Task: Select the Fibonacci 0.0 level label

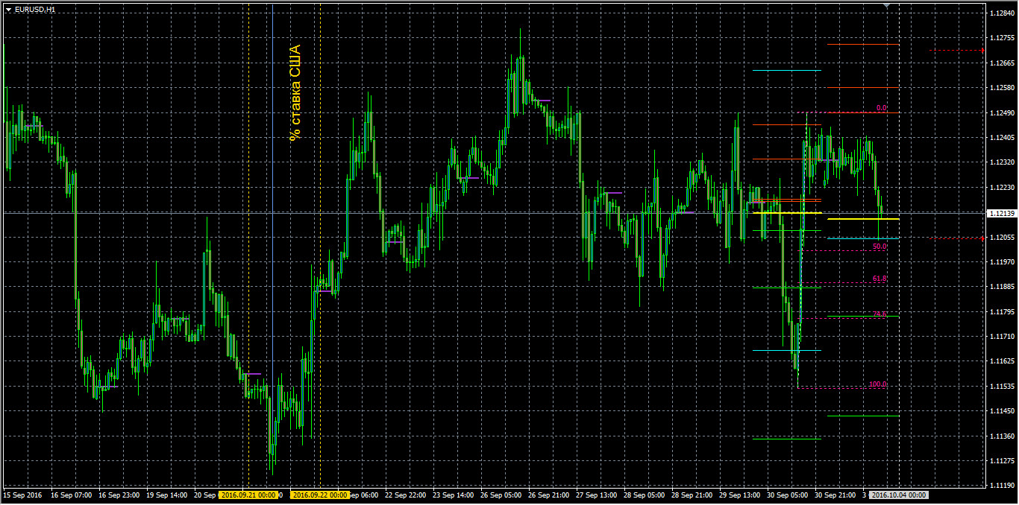Action: click(x=881, y=108)
